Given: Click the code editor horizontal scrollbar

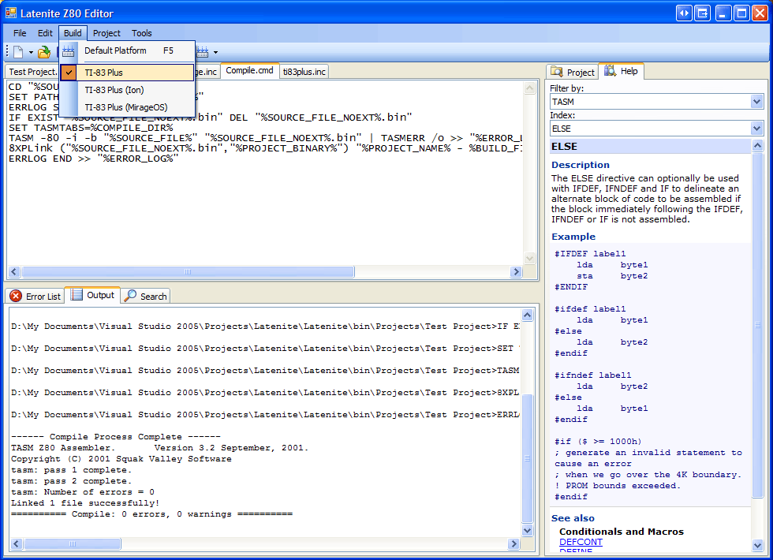Looking at the screenshot, I should [188, 272].
